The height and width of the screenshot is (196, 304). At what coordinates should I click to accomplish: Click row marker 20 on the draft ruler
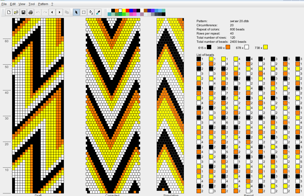click(7, 144)
